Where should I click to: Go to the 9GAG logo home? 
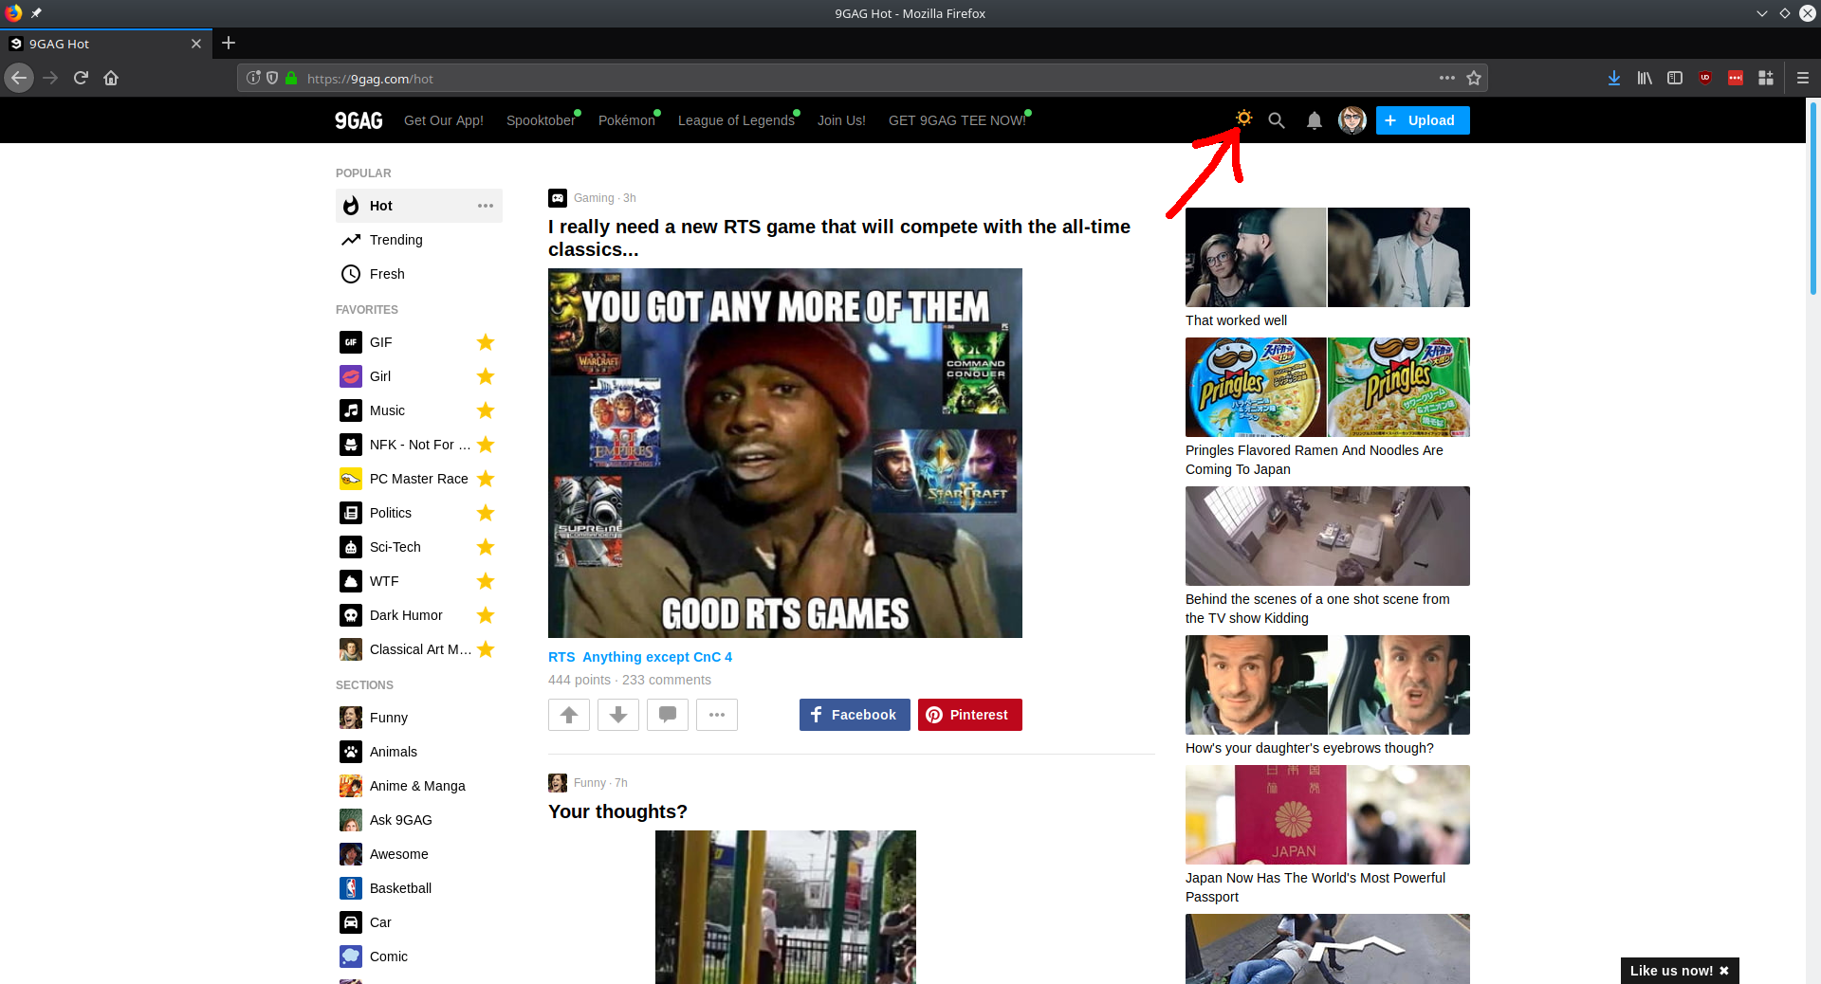tap(359, 120)
